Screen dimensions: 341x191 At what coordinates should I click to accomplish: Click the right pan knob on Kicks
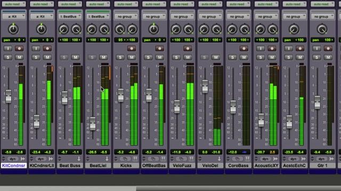(x=132, y=30)
